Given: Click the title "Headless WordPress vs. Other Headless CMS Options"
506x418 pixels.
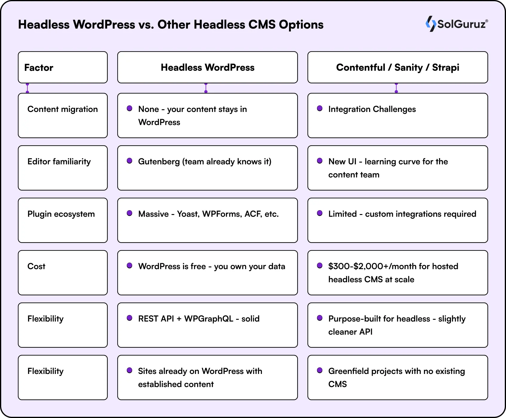Looking at the screenshot, I should pos(171,25).
